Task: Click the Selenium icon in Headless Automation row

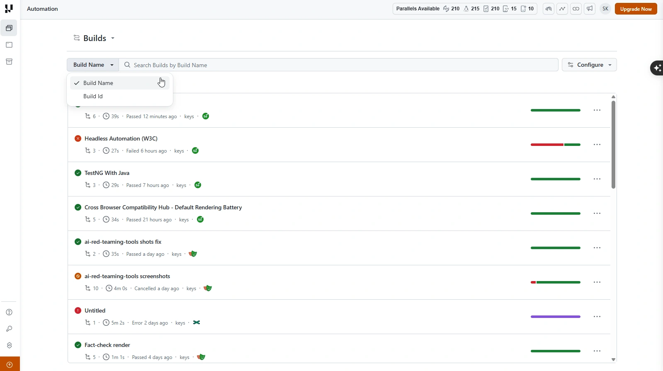Action: (195, 150)
